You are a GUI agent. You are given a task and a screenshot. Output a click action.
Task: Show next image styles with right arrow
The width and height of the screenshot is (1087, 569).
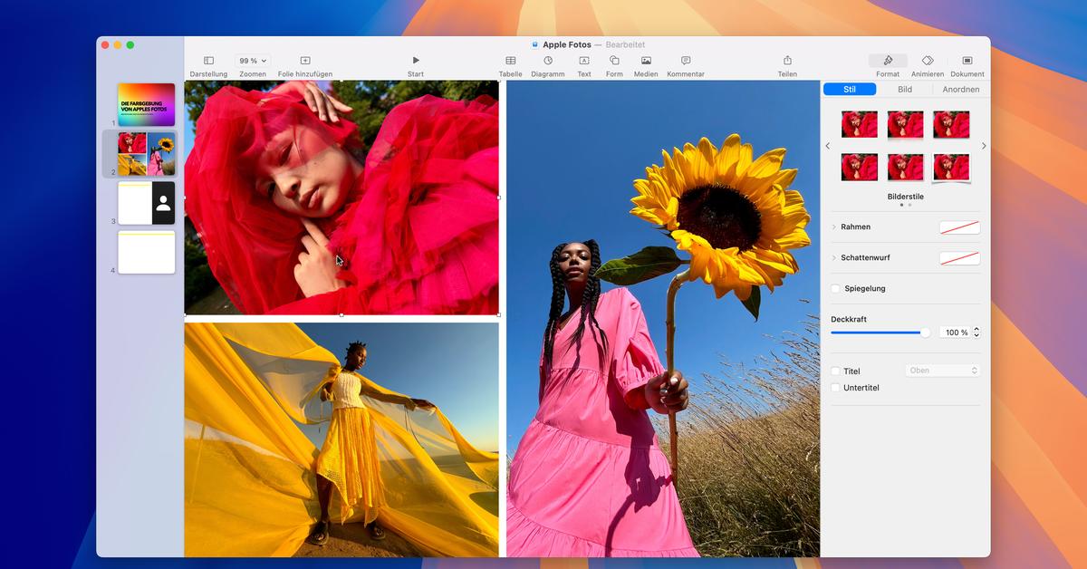[x=984, y=146]
